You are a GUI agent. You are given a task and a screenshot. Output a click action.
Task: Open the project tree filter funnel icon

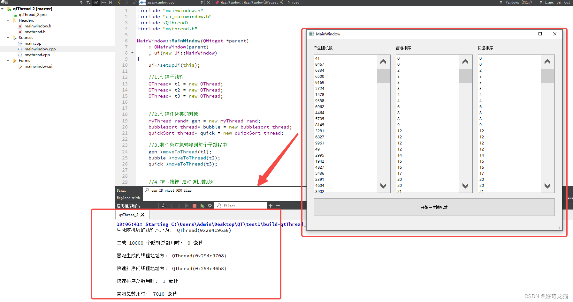[88, 2]
